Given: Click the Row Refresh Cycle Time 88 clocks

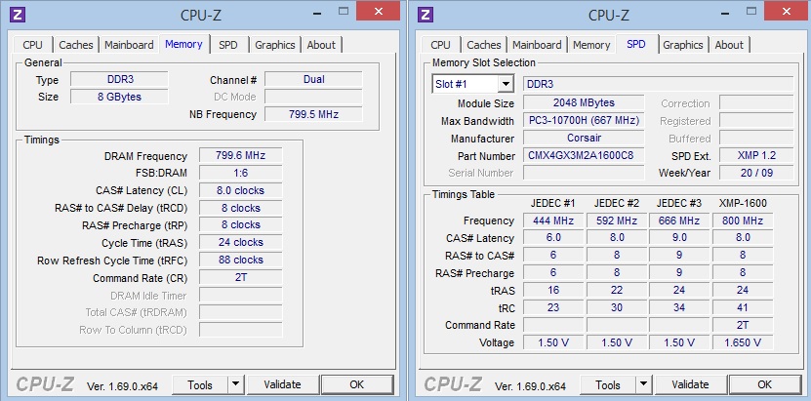Looking at the screenshot, I should click(x=240, y=260).
